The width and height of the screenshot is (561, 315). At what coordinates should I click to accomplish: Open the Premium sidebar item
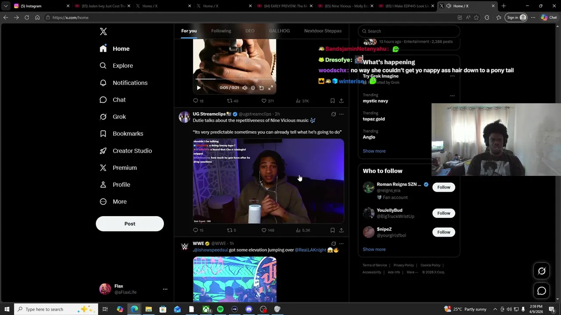[118, 168]
